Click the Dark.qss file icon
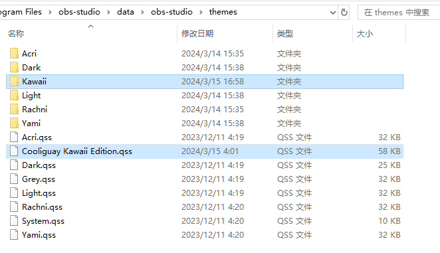The image size is (440, 253). (14, 165)
